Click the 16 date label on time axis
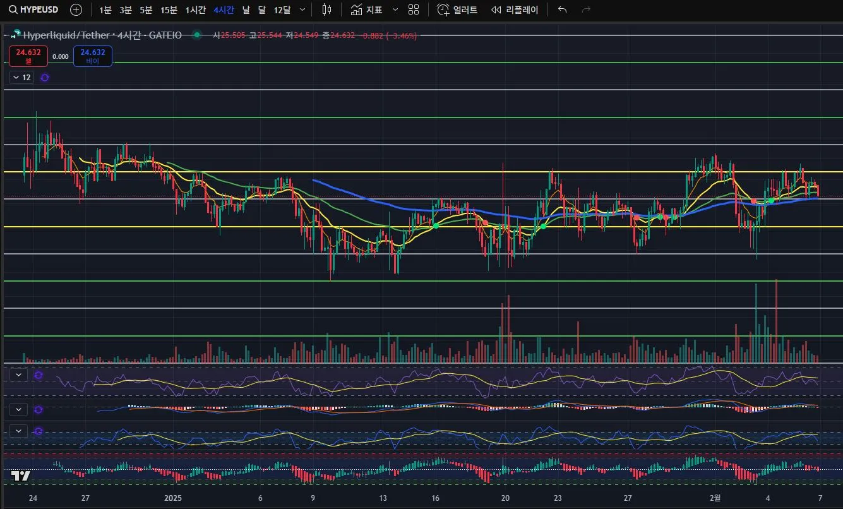 point(436,498)
